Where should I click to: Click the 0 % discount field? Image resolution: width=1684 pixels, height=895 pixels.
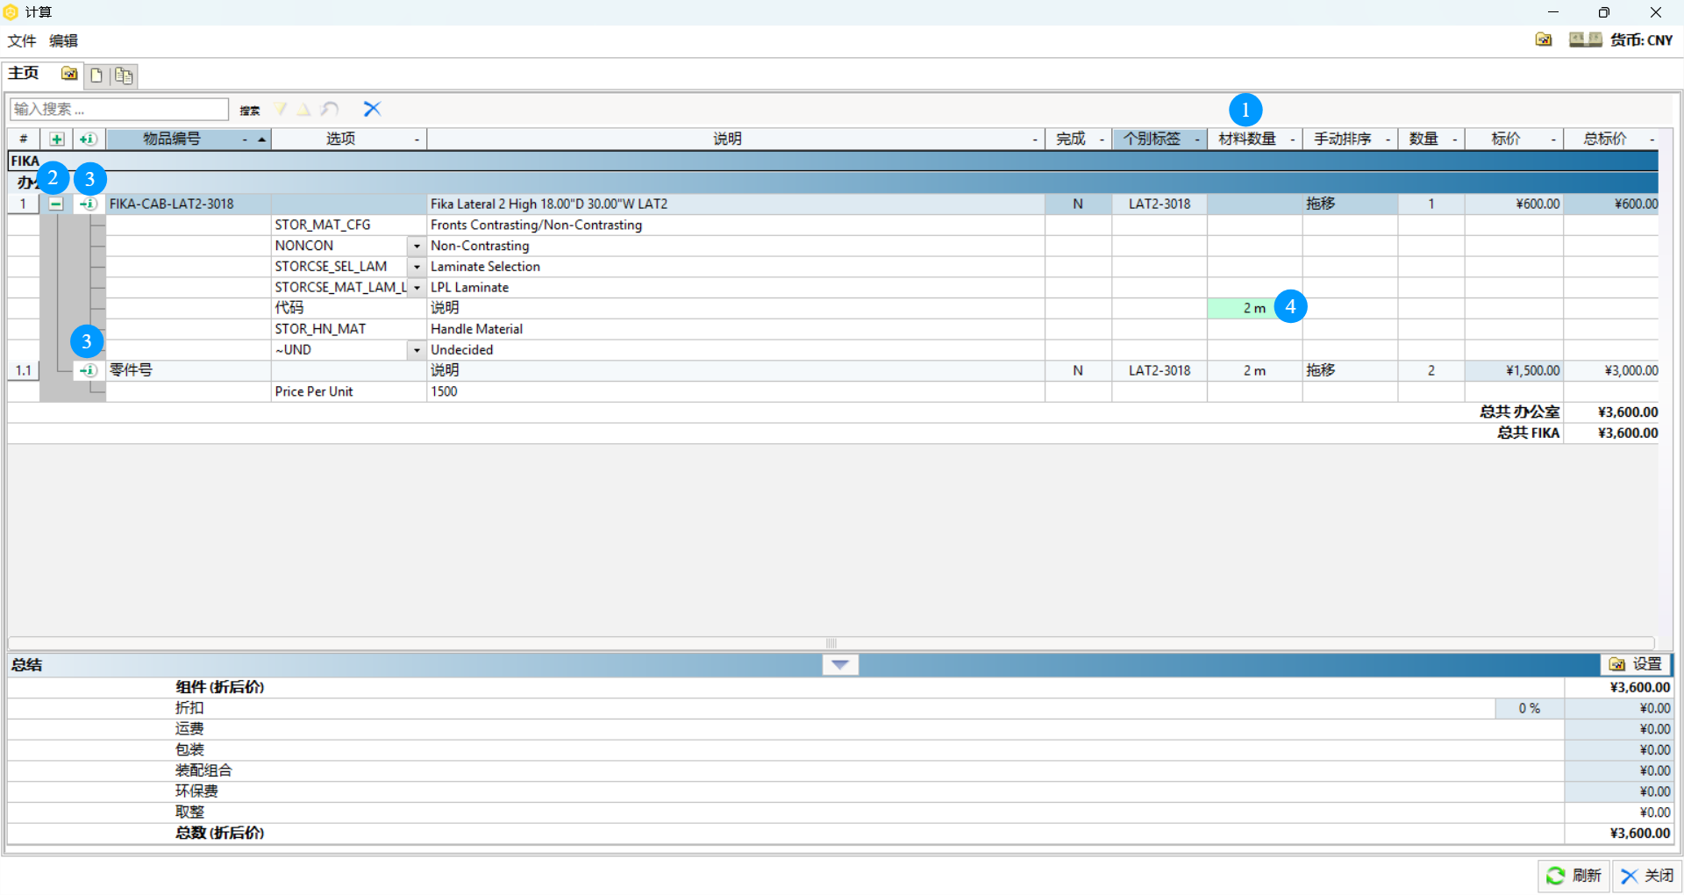1530,708
